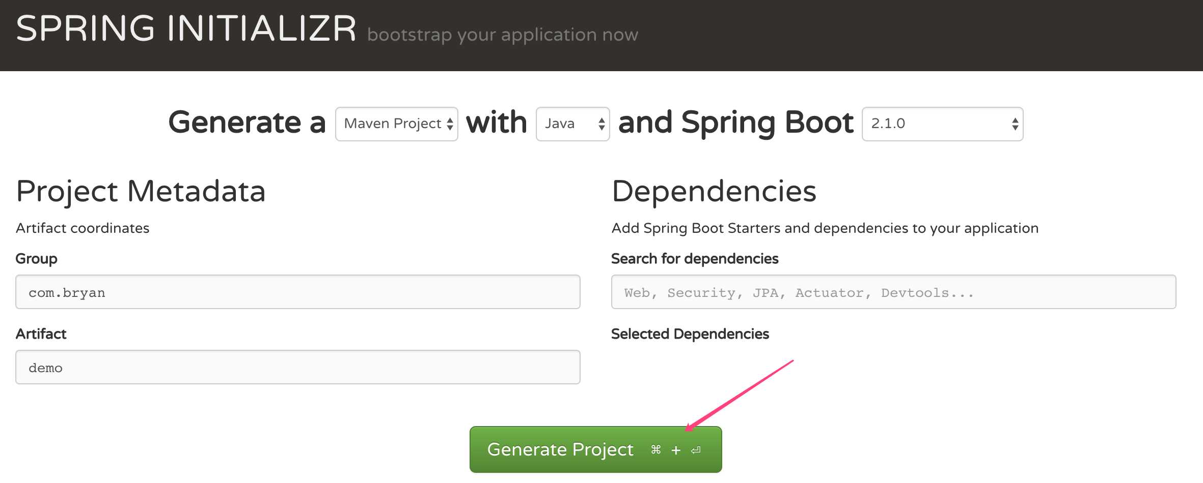Focus the Search for dependencies field
The width and height of the screenshot is (1203, 483).
tap(893, 292)
